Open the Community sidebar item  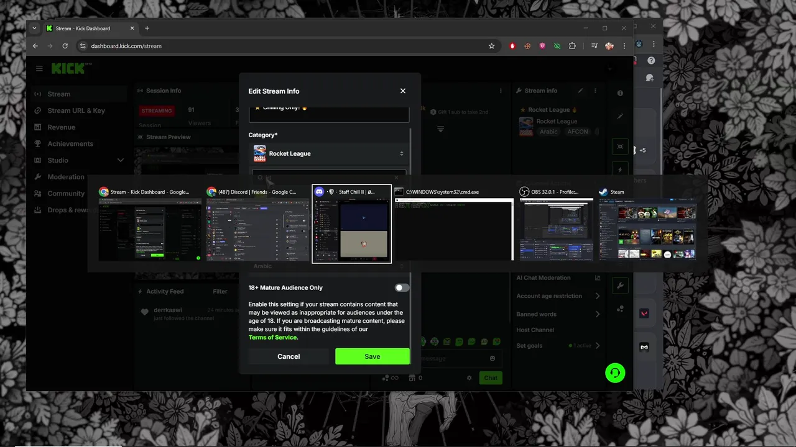pyautogui.click(x=66, y=193)
